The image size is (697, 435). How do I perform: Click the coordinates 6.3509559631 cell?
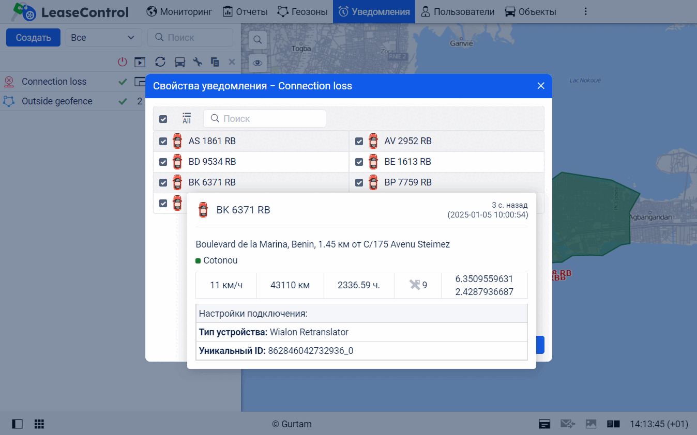click(484, 285)
